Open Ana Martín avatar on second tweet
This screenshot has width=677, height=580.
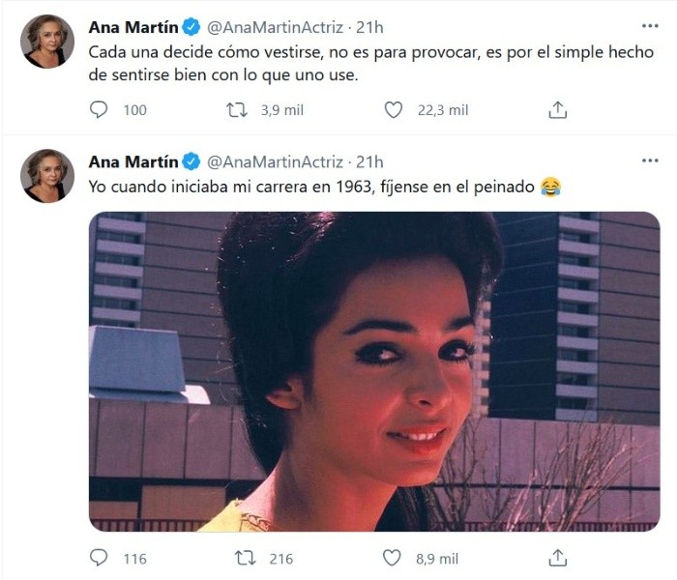[x=47, y=176]
